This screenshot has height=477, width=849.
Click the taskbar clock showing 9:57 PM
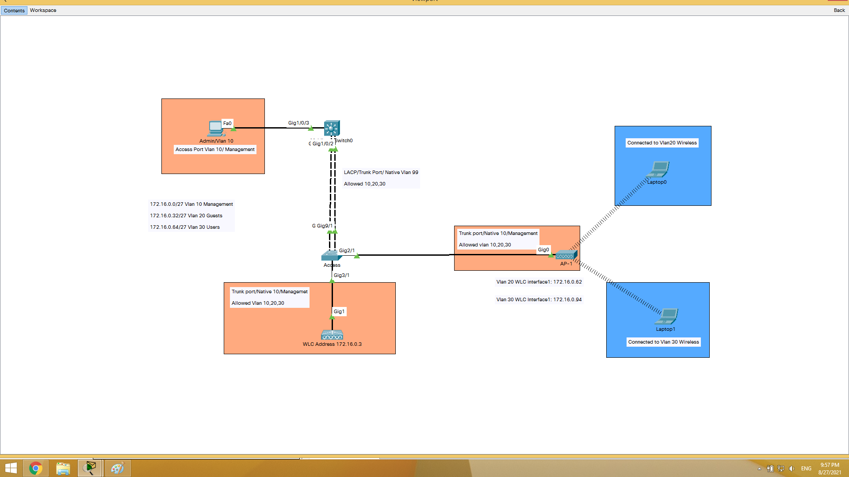(830, 468)
